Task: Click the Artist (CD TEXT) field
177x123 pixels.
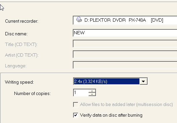Action: click(125, 54)
